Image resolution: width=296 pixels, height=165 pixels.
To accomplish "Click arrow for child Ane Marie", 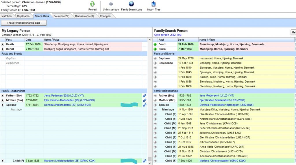I will (155, 156).
